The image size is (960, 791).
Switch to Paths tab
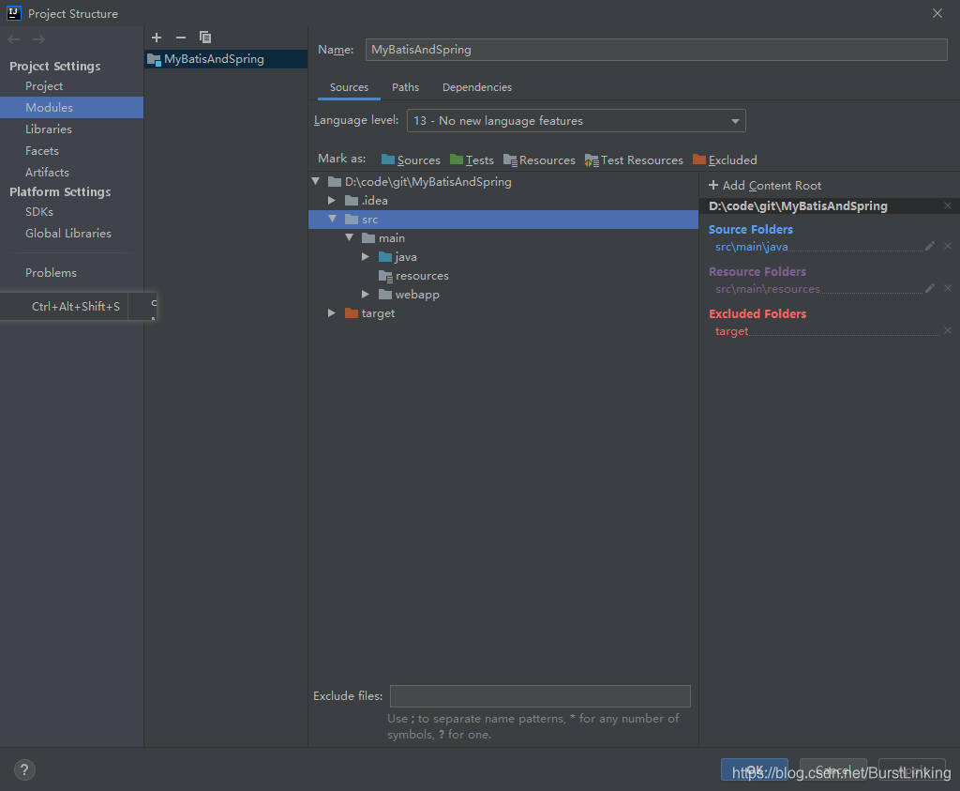click(x=405, y=87)
